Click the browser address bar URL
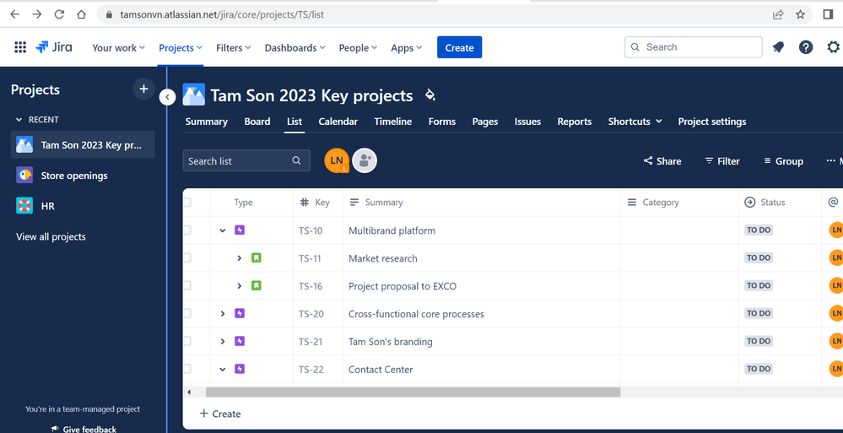 (222, 14)
